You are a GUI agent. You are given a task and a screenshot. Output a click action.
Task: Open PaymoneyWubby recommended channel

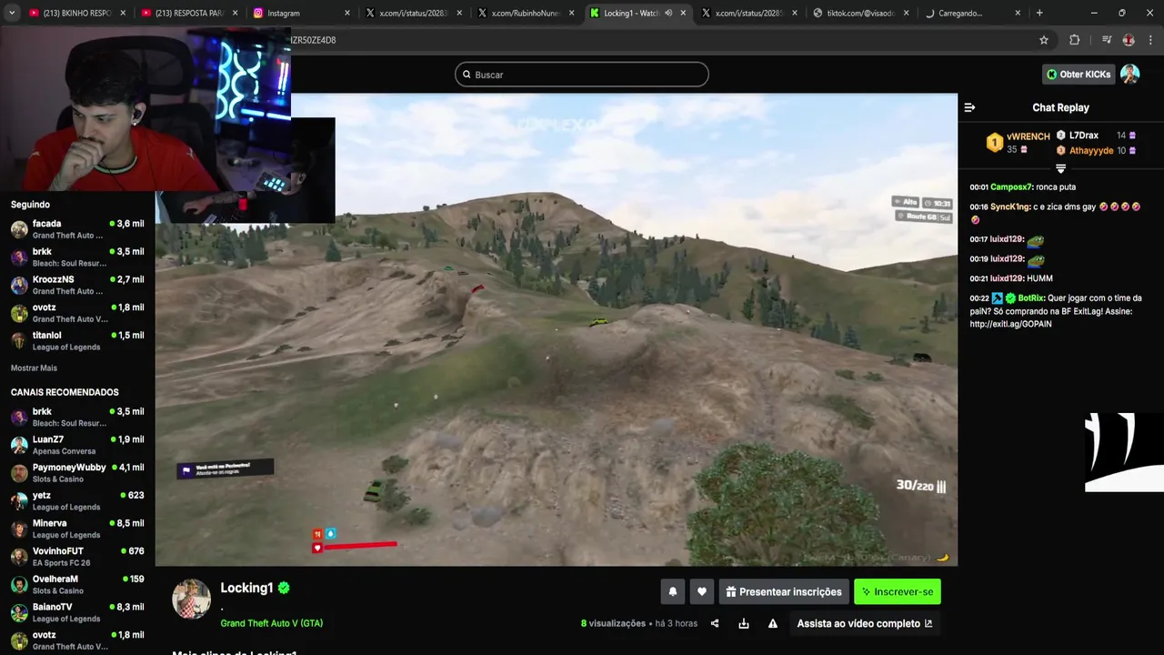[77, 473]
